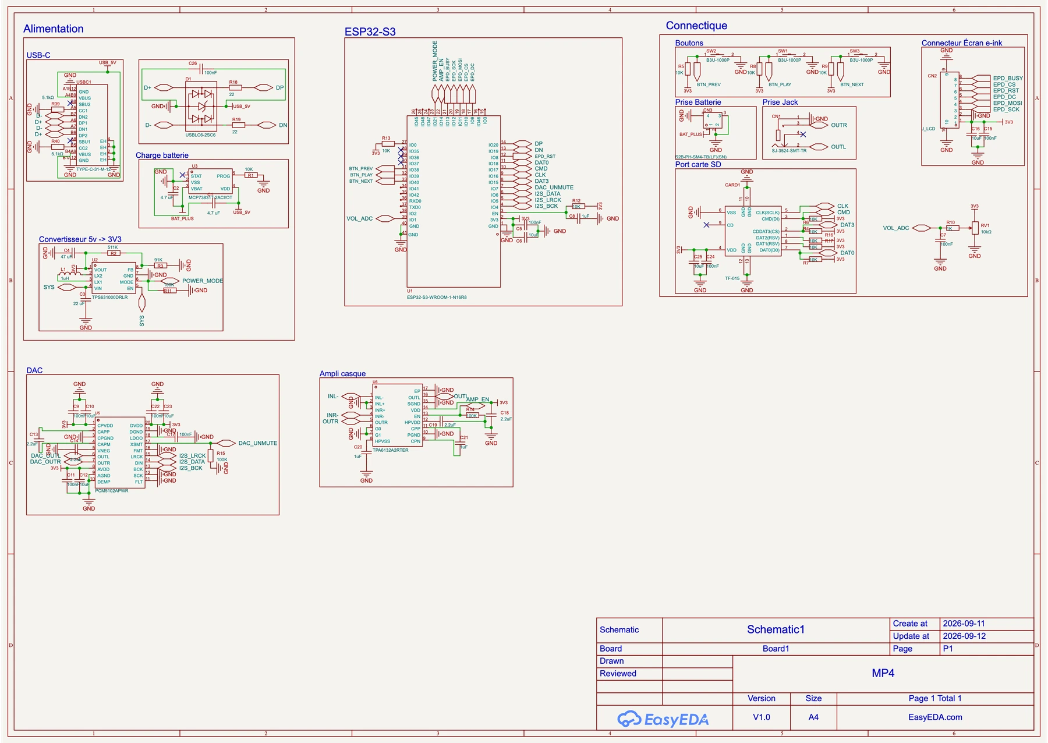Click the EasyEDA cloud logo in title block
This screenshot has height=743, width=1048.
pyautogui.click(x=663, y=719)
